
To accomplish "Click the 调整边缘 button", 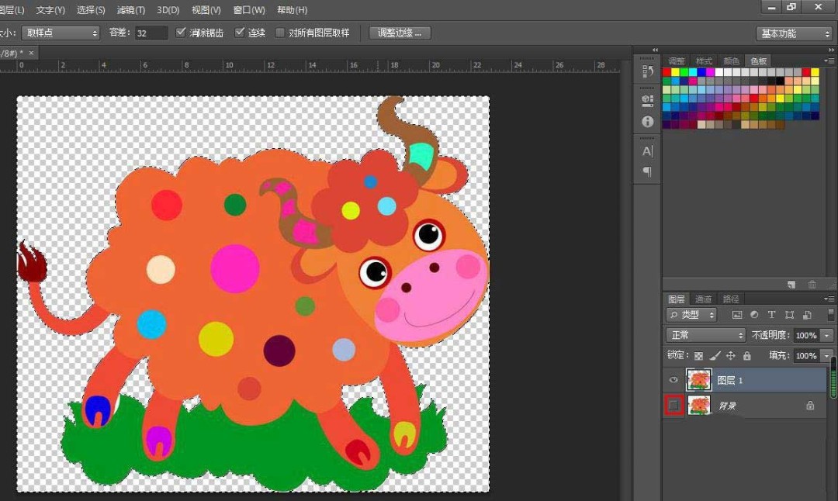I will pyautogui.click(x=400, y=33).
